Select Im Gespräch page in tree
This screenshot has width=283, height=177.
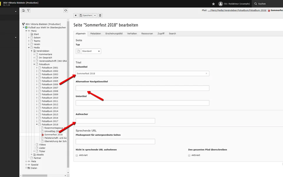click(x=45, y=58)
